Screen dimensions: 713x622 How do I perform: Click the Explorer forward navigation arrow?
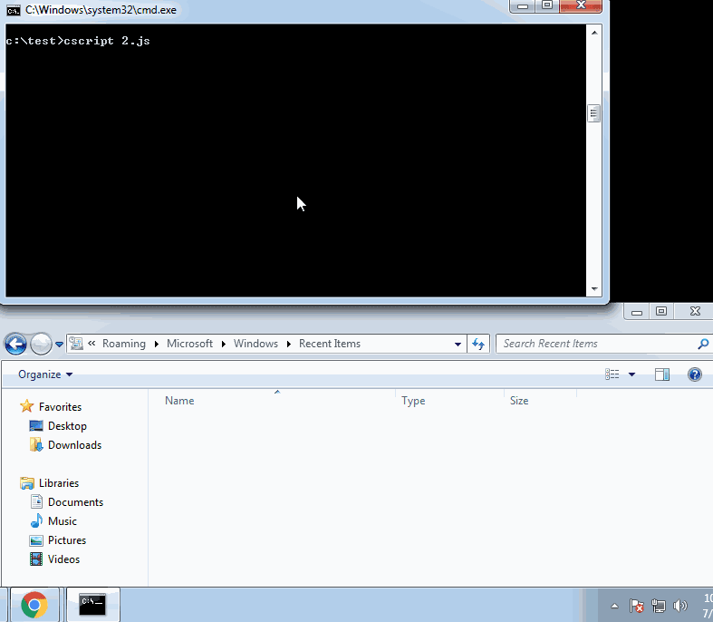pyautogui.click(x=41, y=344)
